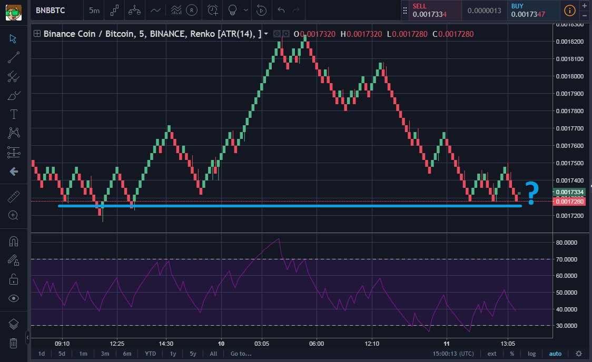Expand the arrow next to the lightbulb
The width and height of the screenshot is (592, 362).
click(x=246, y=10)
